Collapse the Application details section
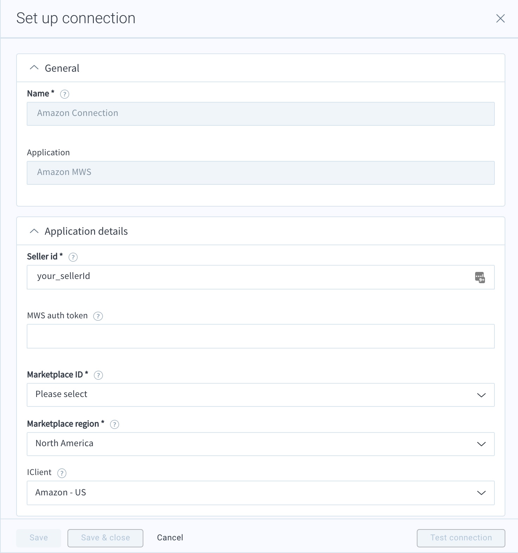 34,231
